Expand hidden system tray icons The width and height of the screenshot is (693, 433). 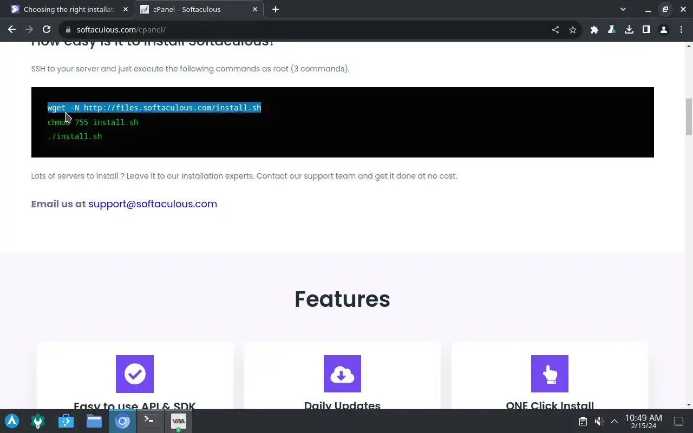point(614,421)
